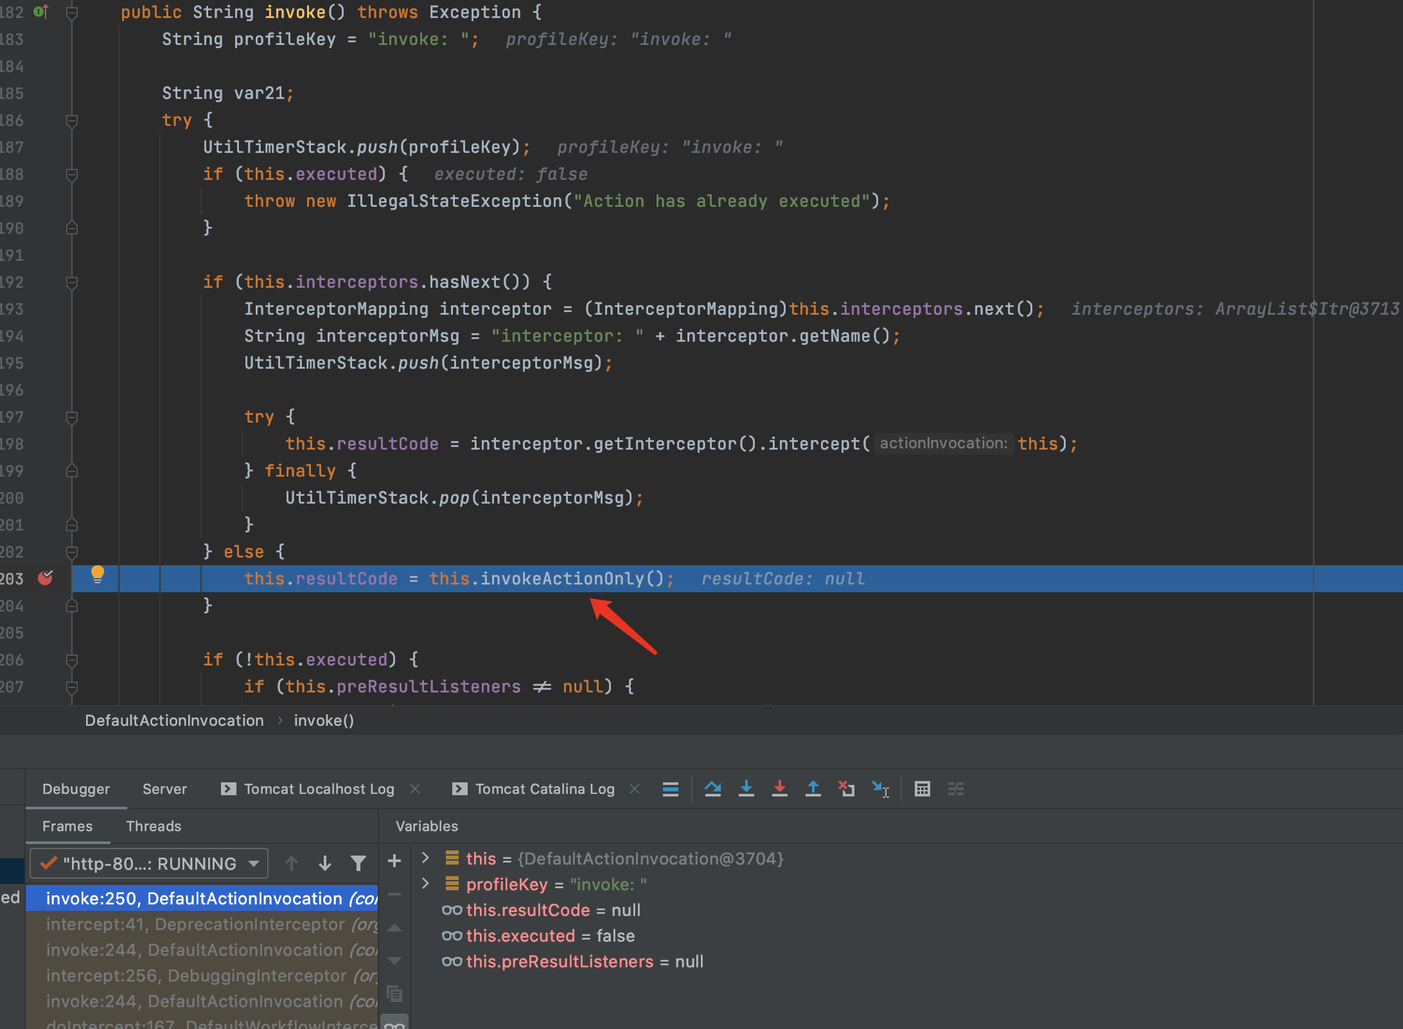Select the Threads tab

click(154, 826)
